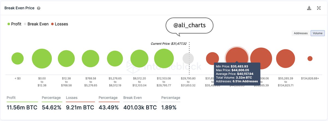Click the help icon beside Break Even Price
The image size is (328, 121).
(39, 8)
